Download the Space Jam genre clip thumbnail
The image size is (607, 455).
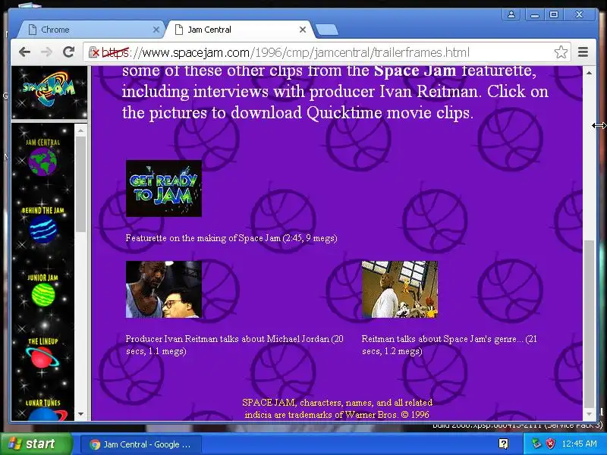tap(400, 290)
